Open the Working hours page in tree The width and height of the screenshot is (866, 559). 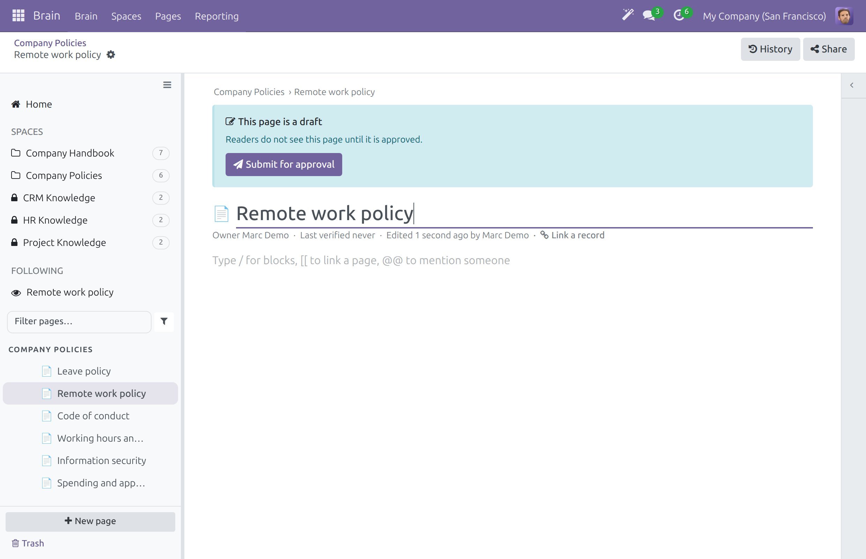click(90, 438)
